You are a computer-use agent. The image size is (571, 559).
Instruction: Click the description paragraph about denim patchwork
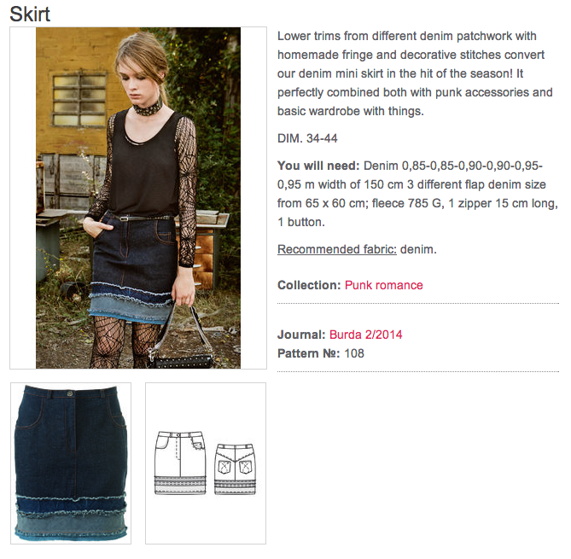[415, 73]
